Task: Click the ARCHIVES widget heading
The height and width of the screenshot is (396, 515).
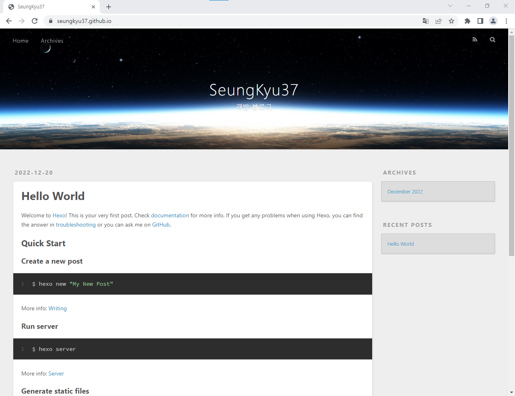Action: coord(400,173)
